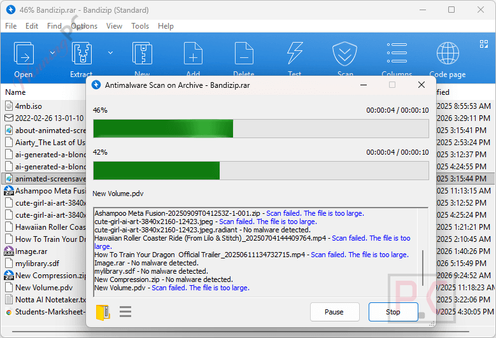Click the Bandizip logo in main title bar
Screen dimensions: 496x338
pyautogui.click(x=11, y=10)
